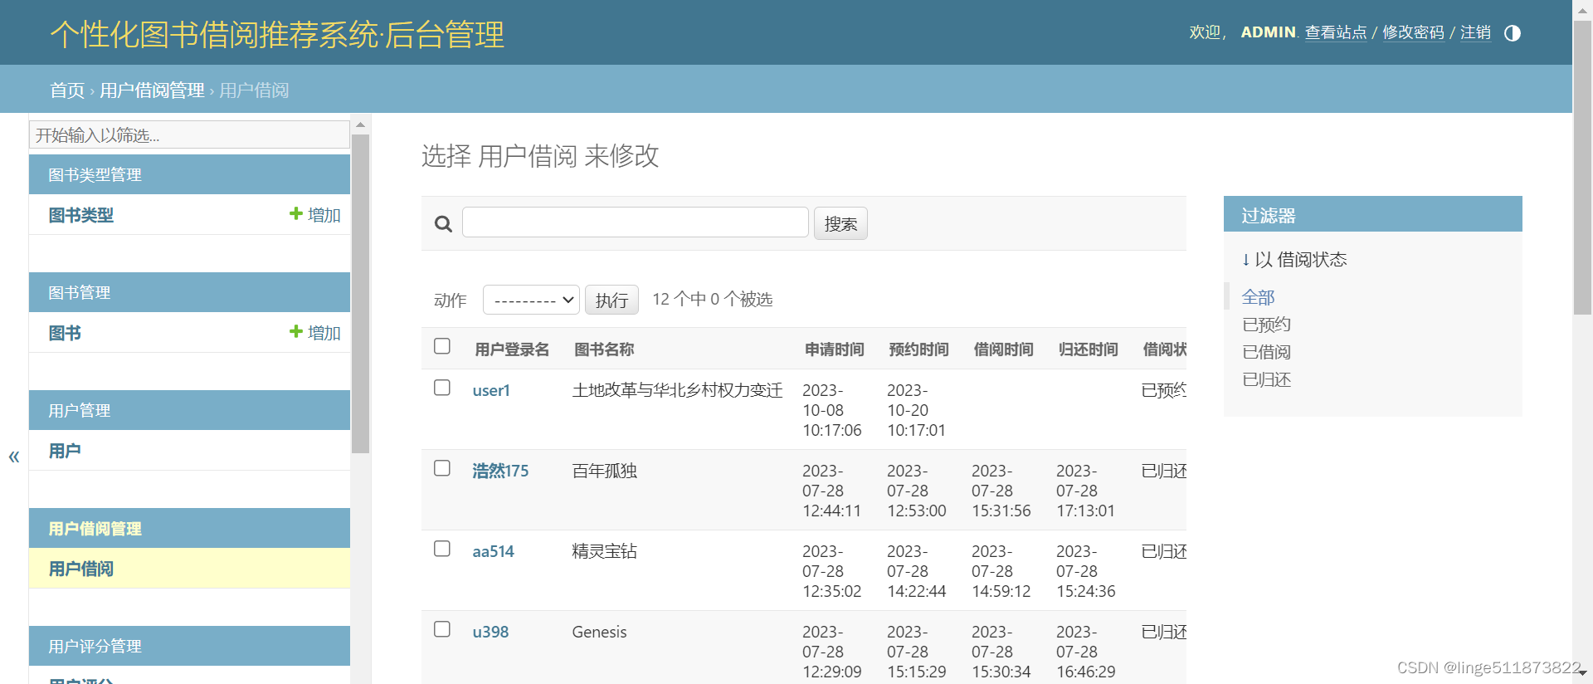Image resolution: width=1593 pixels, height=684 pixels.
Task: Sort by 归还时间 column header
Action: click(x=1089, y=349)
